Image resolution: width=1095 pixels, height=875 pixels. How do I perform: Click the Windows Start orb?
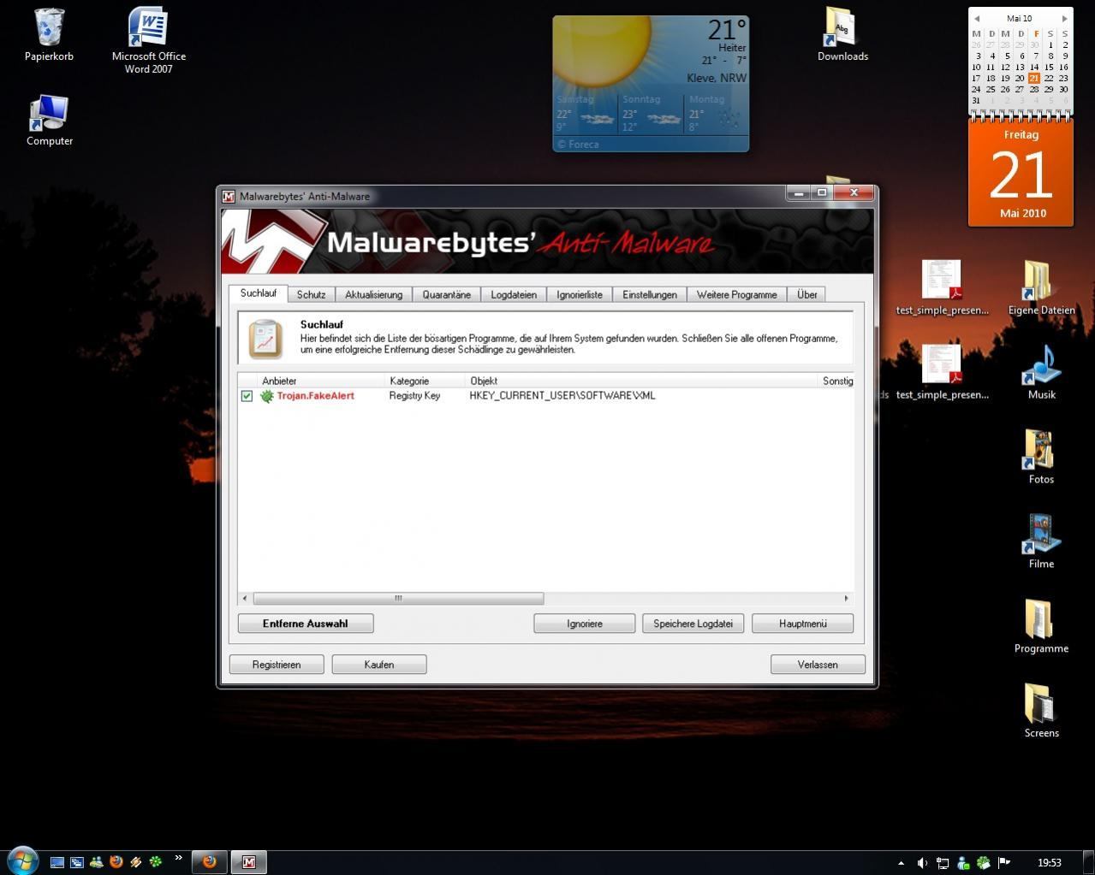(22, 860)
